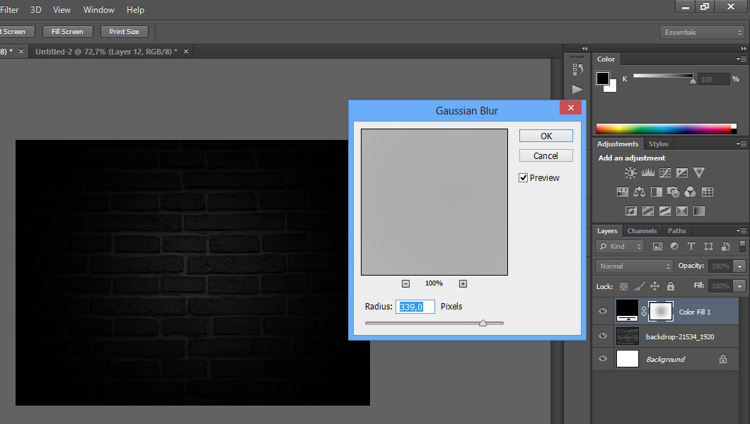Add a Brightness/Contrast adjustment
This screenshot has height=424, width=750.
click(x=630, y=172)
